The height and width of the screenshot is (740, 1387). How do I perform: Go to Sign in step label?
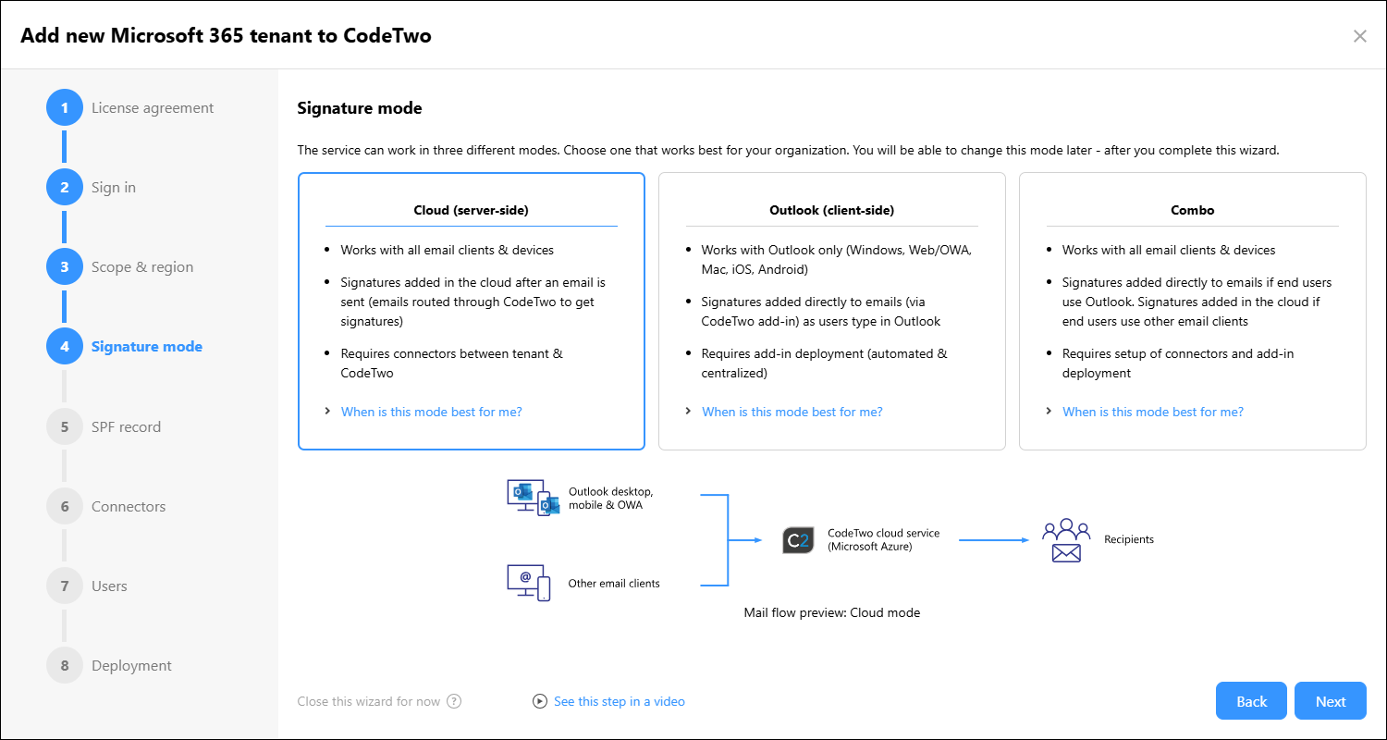click(114, 188)
